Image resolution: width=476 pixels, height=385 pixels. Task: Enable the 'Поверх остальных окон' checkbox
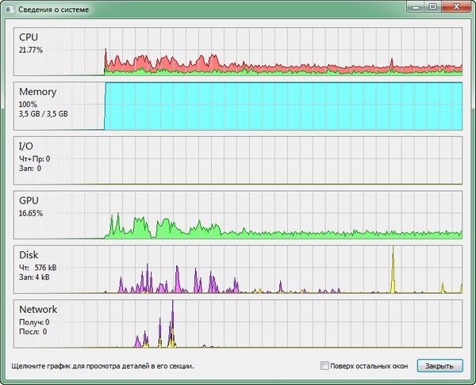(x=324, y=366)
